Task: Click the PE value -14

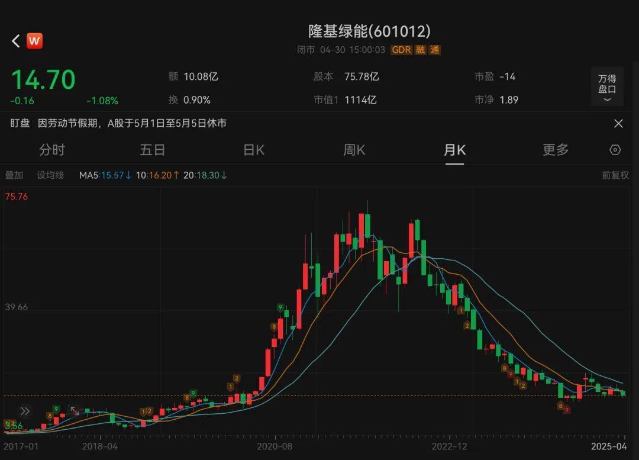Action: coord(508,77)
